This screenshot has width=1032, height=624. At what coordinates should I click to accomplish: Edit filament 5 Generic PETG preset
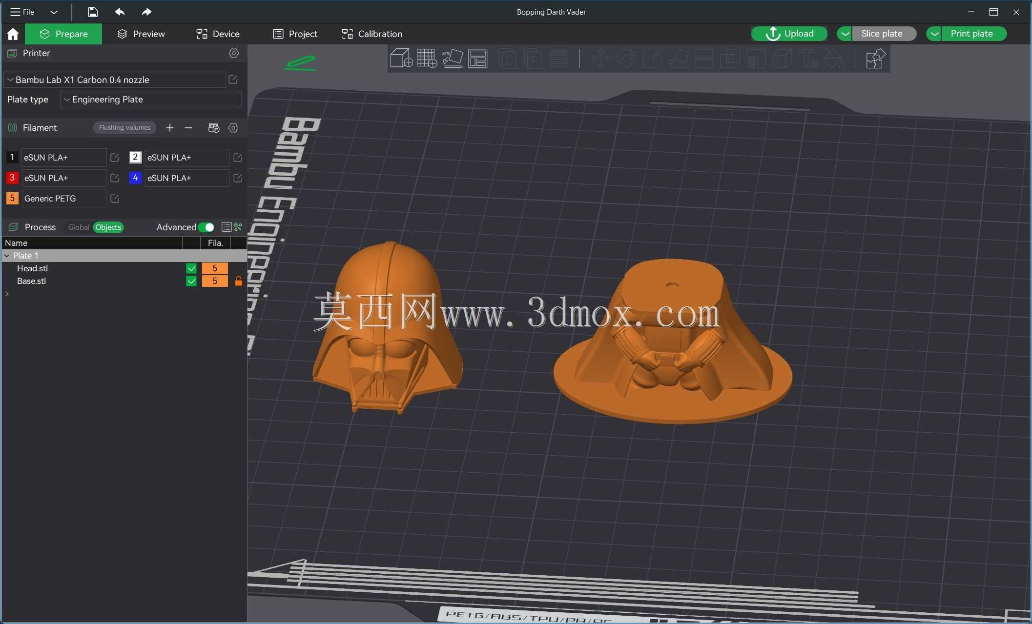pyautogui.click(x=115, y=199)
